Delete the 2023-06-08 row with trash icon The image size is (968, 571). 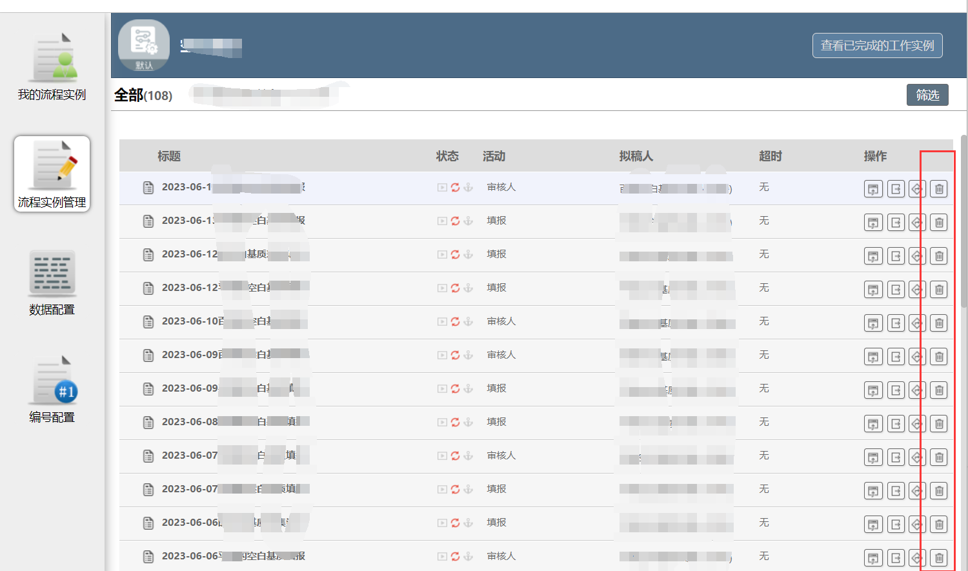tap(939, 423)
